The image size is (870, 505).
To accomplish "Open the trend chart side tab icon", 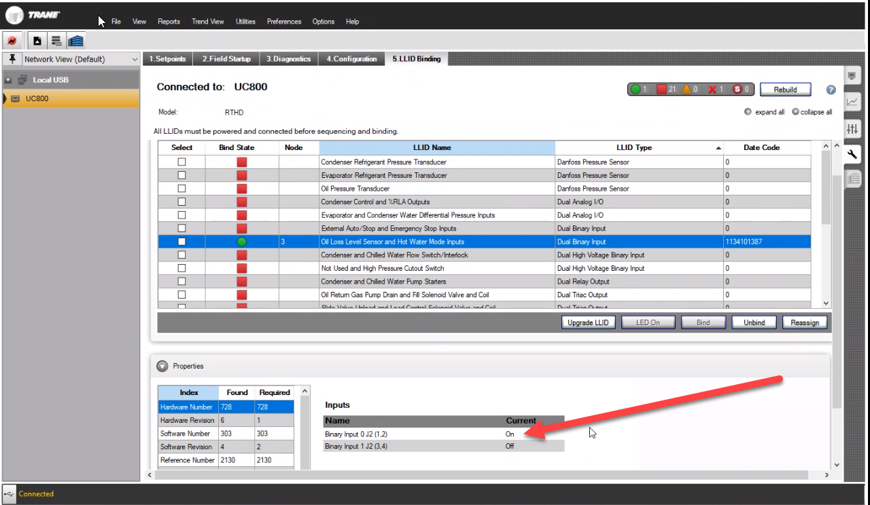I will [852, 102].
